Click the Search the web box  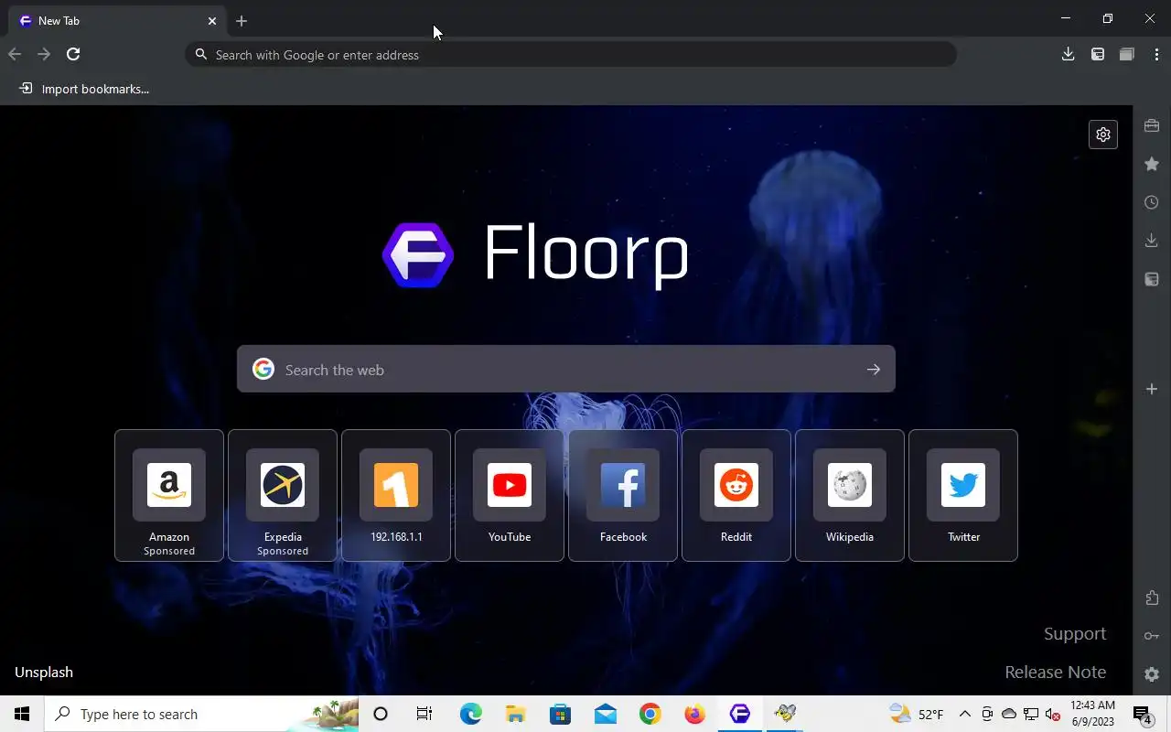click(565, 370)
